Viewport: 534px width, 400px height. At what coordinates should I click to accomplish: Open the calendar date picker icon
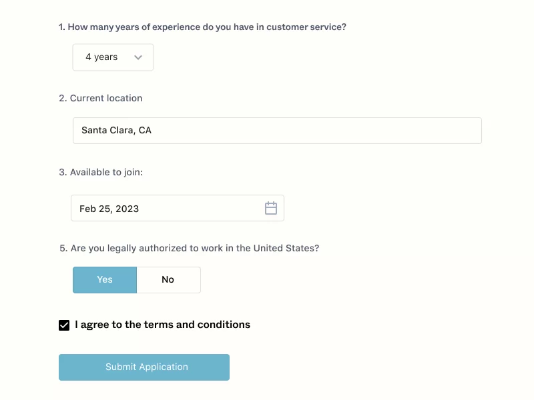coord(271,208)
